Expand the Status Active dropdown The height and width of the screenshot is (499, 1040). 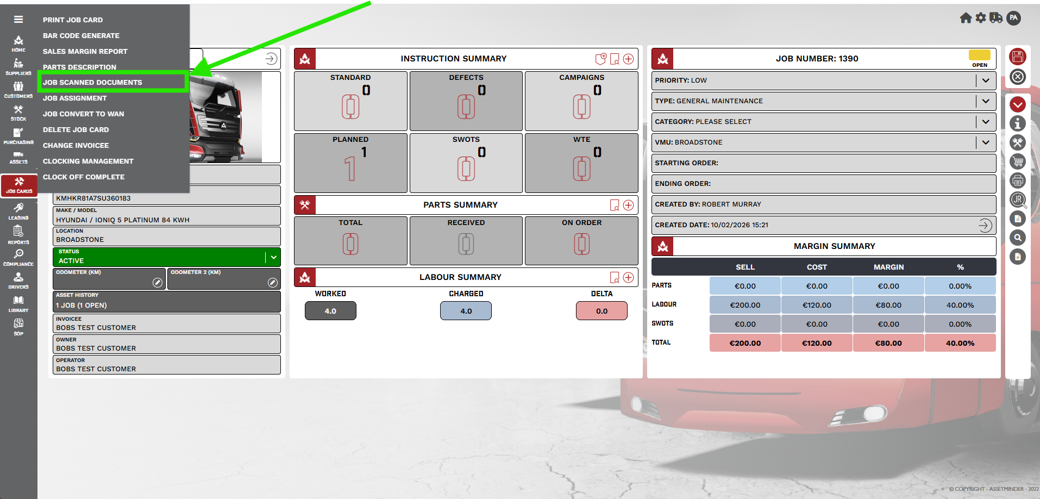tap(273, 257)
